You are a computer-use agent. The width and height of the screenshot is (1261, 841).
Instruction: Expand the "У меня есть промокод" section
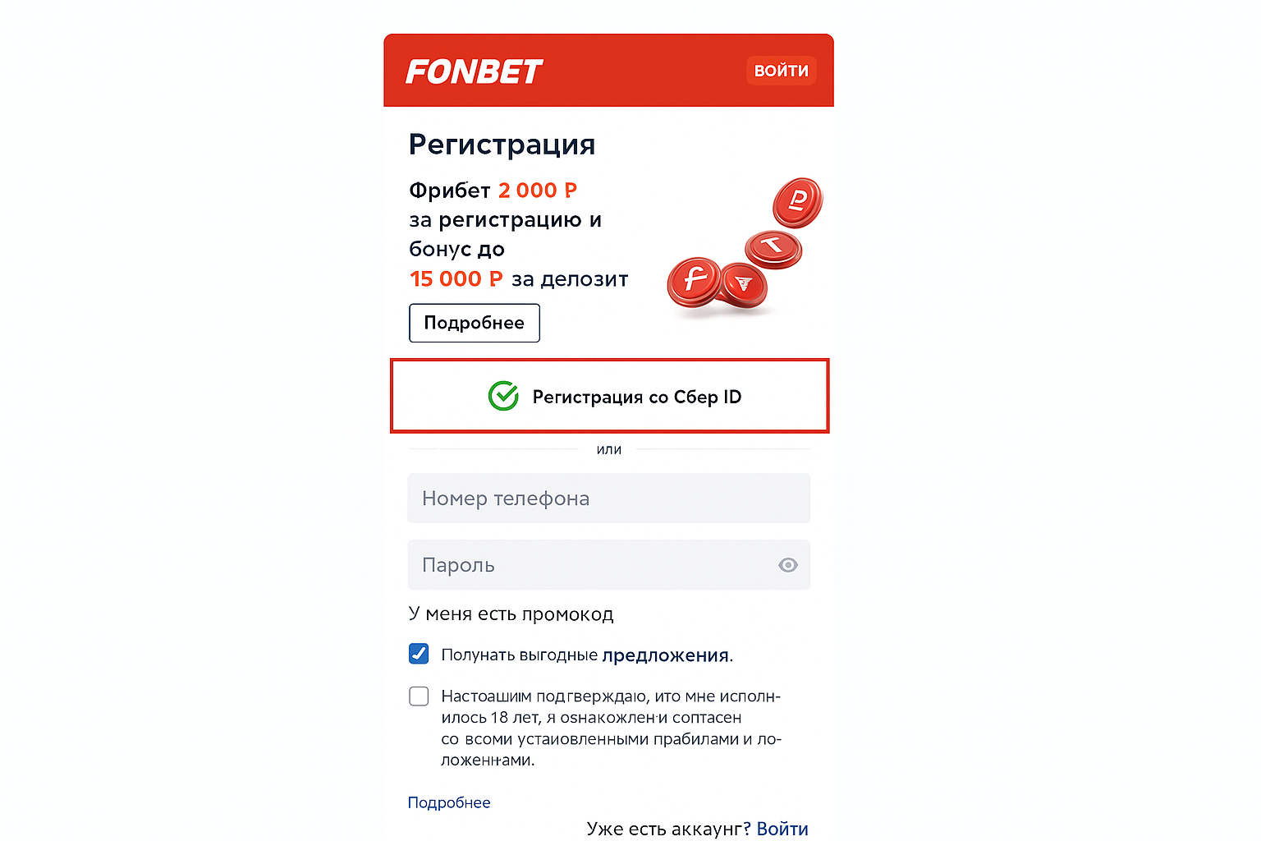point(511,614)
